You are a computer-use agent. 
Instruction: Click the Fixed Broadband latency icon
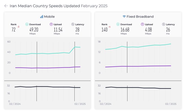[x=164, y=24]
